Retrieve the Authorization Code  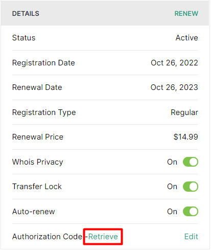(x=103, y=237)
